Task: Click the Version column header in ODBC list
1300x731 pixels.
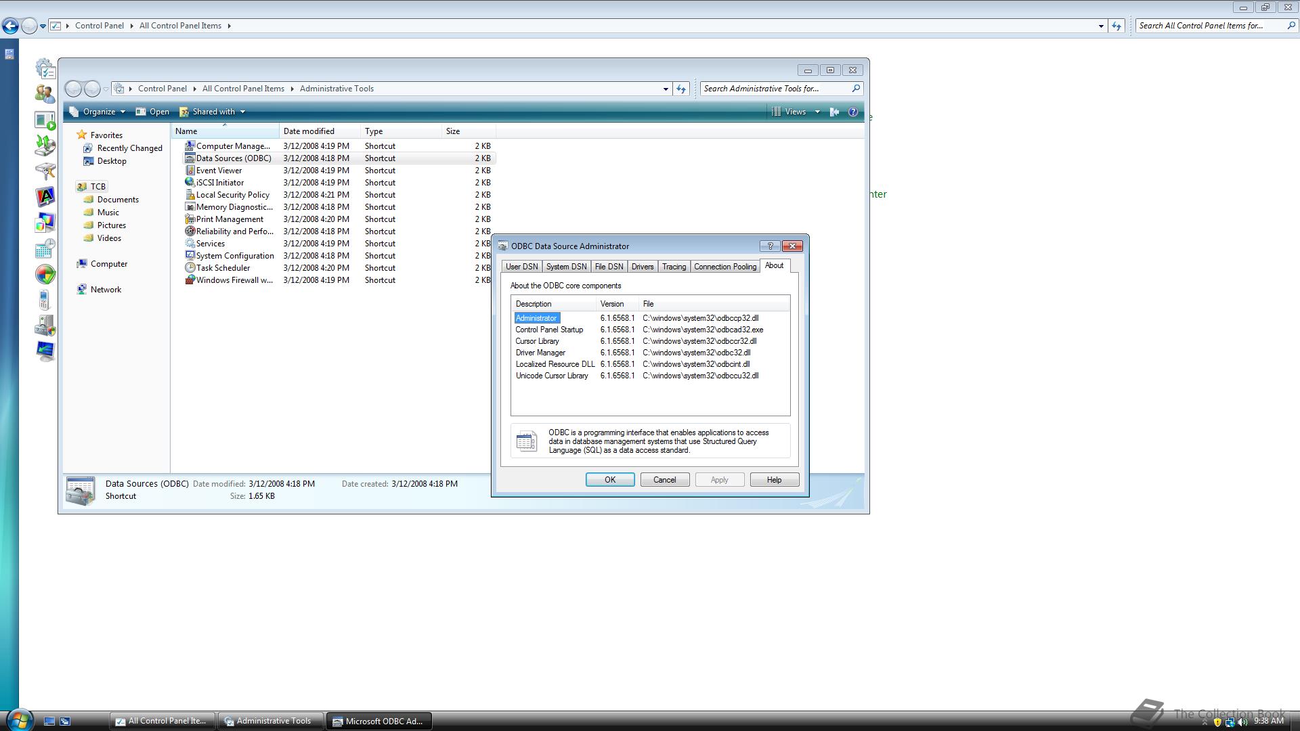Action: [x=617, y=304]
